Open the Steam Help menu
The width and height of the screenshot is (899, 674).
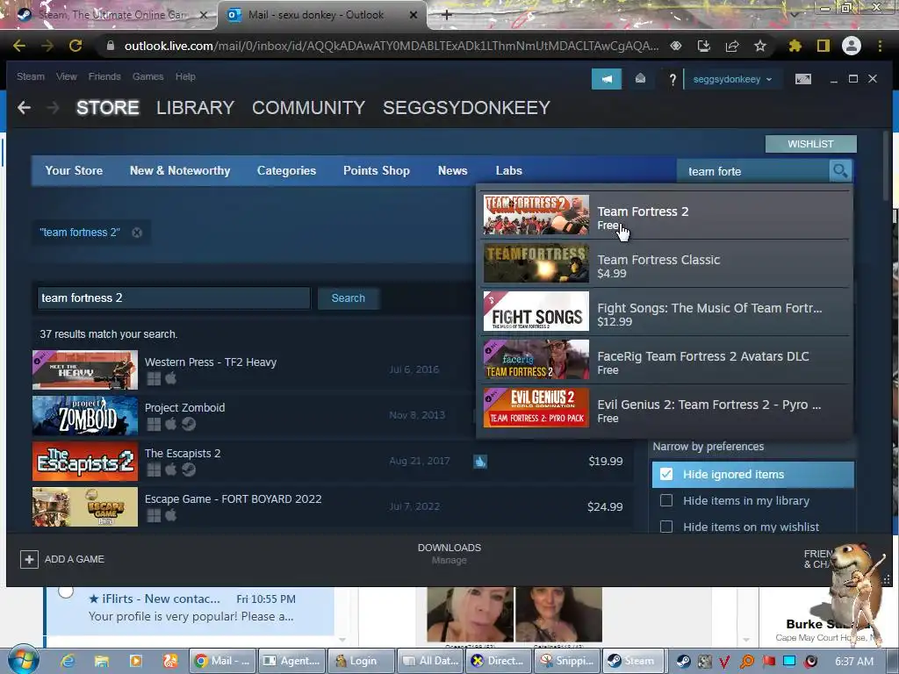[185, 76]
